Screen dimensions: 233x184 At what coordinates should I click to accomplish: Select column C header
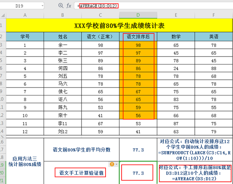[x=100, y=15]
